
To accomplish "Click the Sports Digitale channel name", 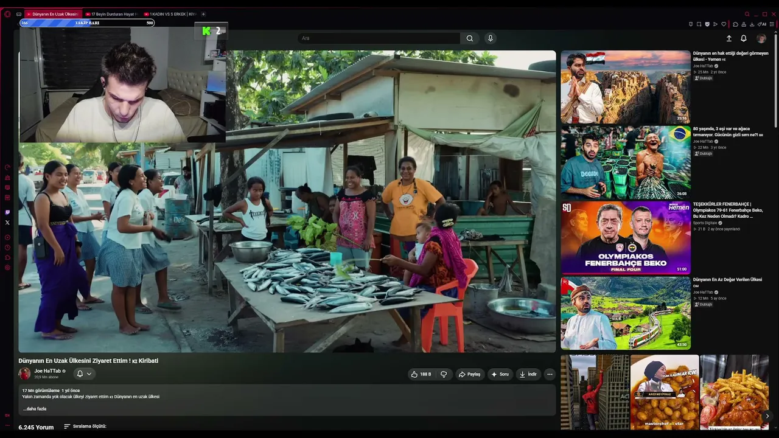I will point(706,223).
